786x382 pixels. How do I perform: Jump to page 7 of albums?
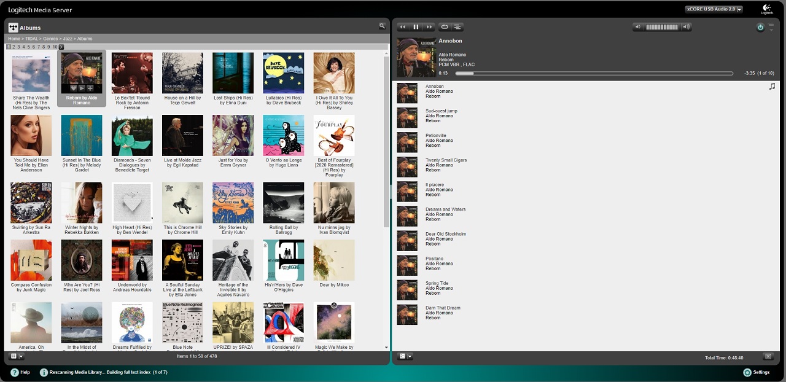pyautogui.click(x=38, y=47)
